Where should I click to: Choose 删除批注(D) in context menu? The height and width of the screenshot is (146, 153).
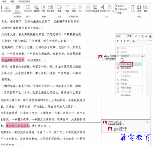point(129,68)
